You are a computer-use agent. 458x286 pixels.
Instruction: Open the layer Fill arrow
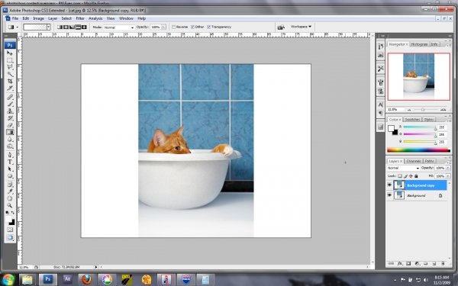pos(448,176)
